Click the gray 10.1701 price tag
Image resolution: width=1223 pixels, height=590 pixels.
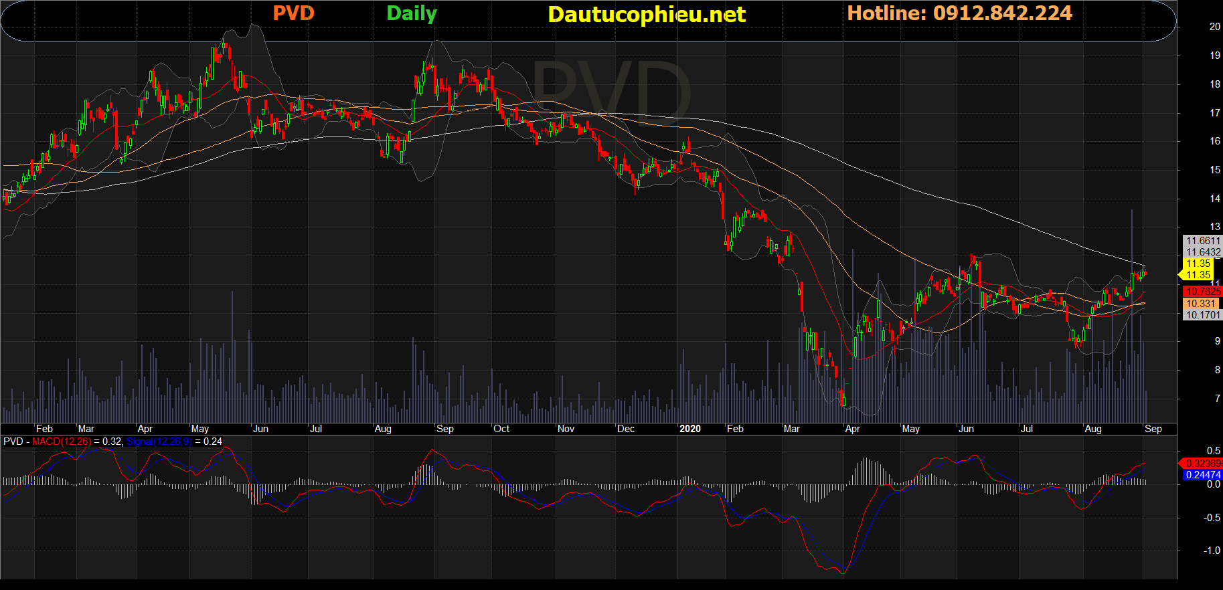[1202, 315]
